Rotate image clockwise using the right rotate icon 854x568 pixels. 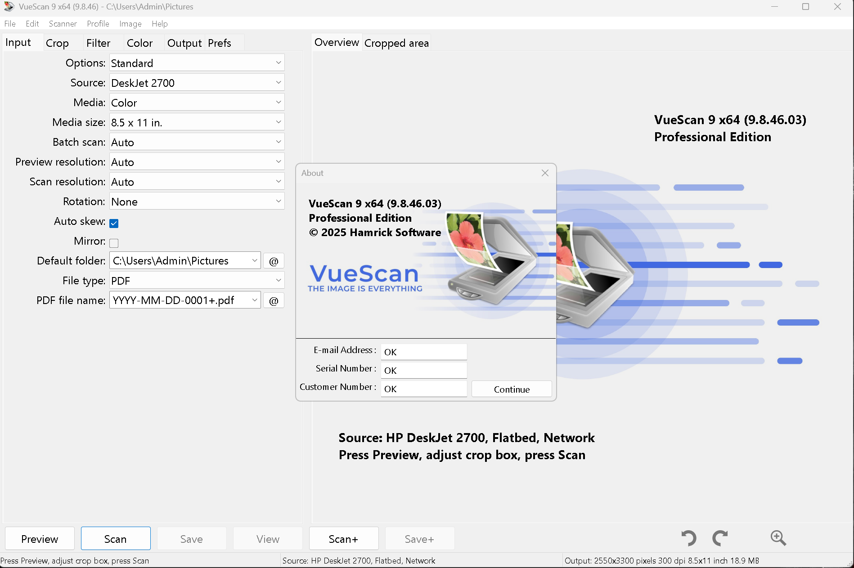(x=720, y=538)
